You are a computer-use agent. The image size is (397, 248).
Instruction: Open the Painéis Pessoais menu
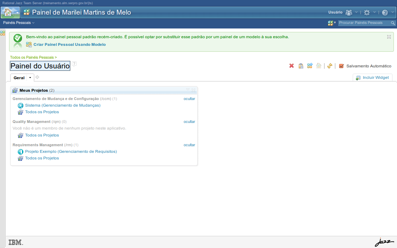point(19,23)
